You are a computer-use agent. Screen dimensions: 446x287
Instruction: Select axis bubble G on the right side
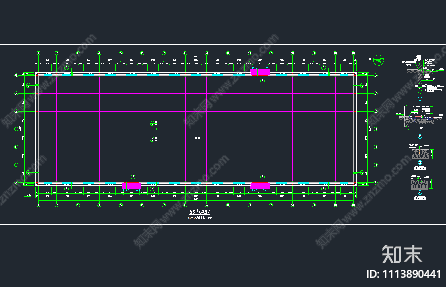[376, 75]
